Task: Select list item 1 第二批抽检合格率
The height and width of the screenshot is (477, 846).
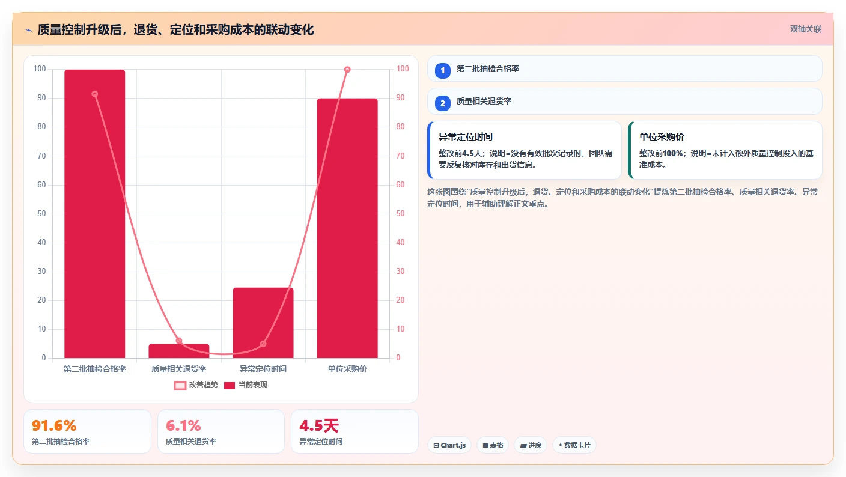Action: (625, 68)
